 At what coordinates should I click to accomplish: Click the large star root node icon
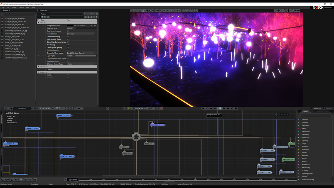(x=136, y=137)
